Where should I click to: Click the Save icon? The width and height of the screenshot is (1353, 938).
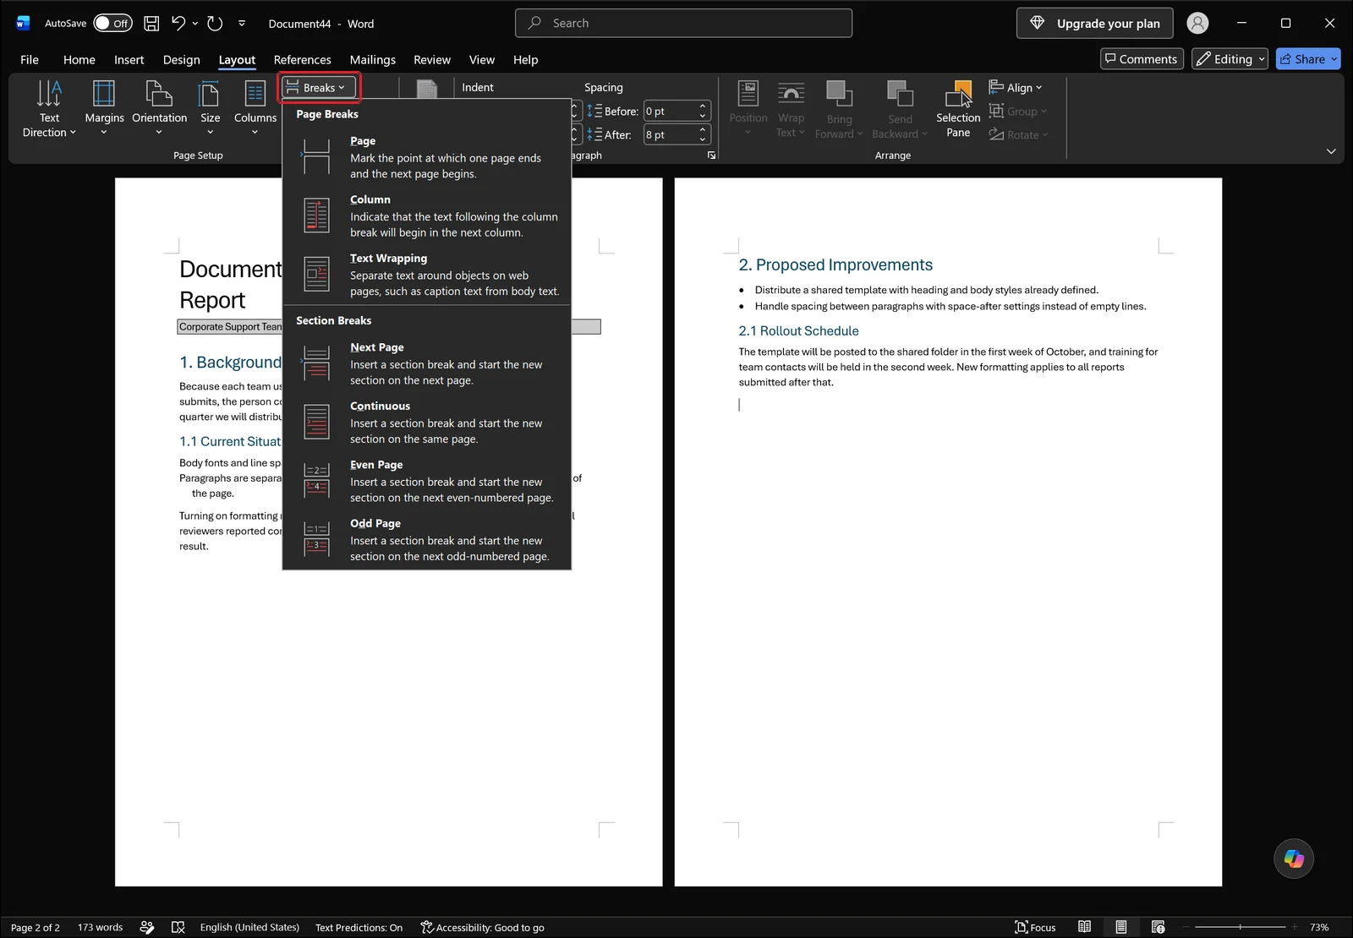[x=151, y=24]
